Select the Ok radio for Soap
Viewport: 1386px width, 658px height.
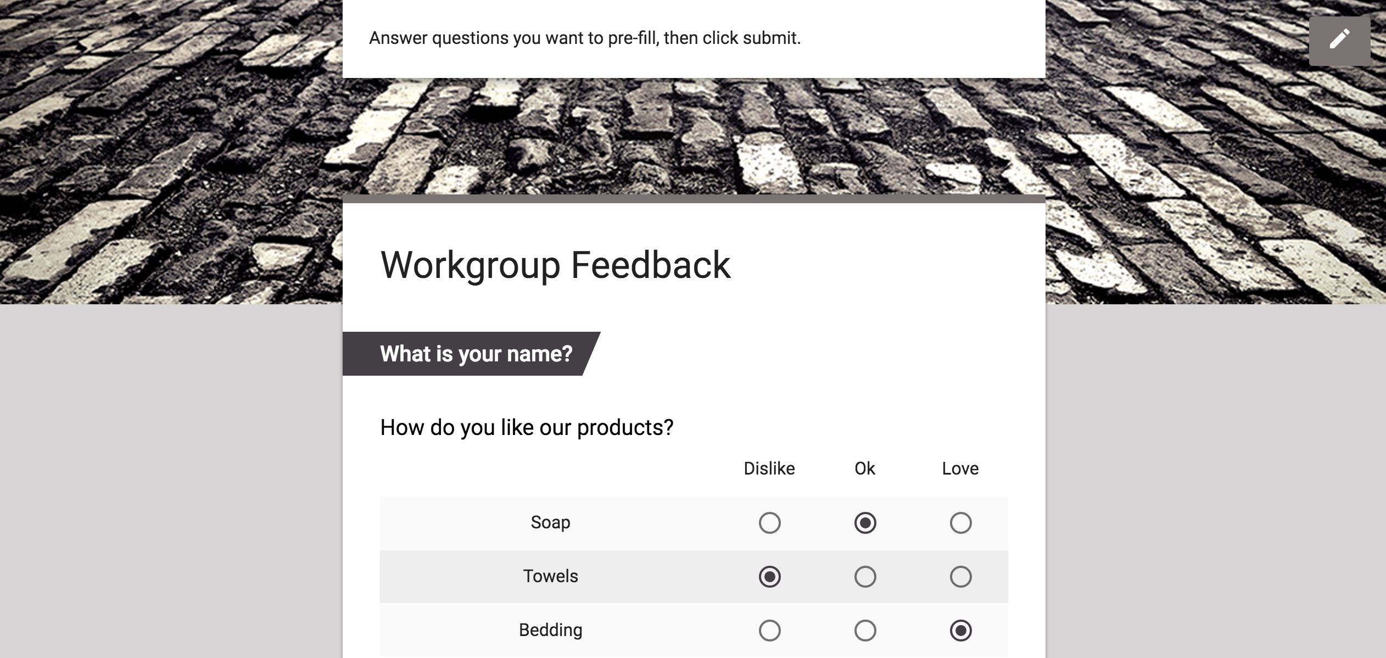[x=865, y=523]
